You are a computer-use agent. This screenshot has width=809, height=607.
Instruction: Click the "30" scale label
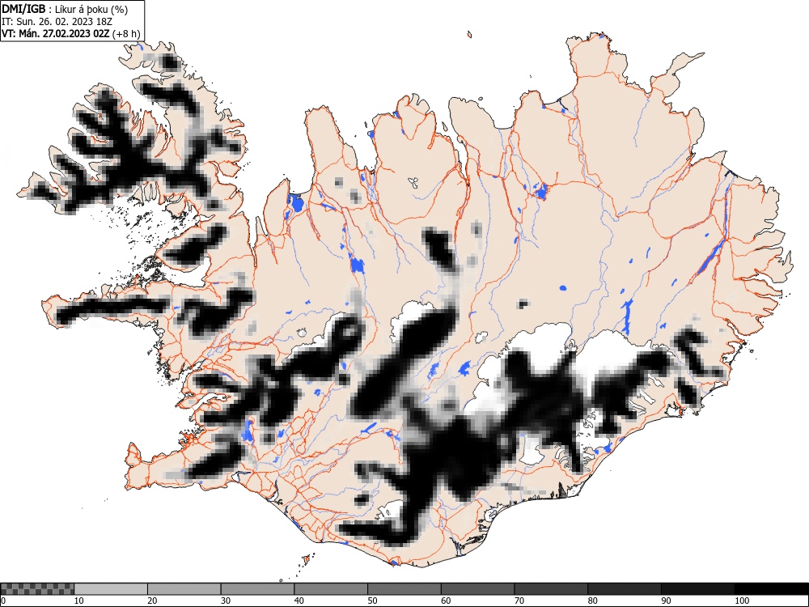(x=226, y=601)
